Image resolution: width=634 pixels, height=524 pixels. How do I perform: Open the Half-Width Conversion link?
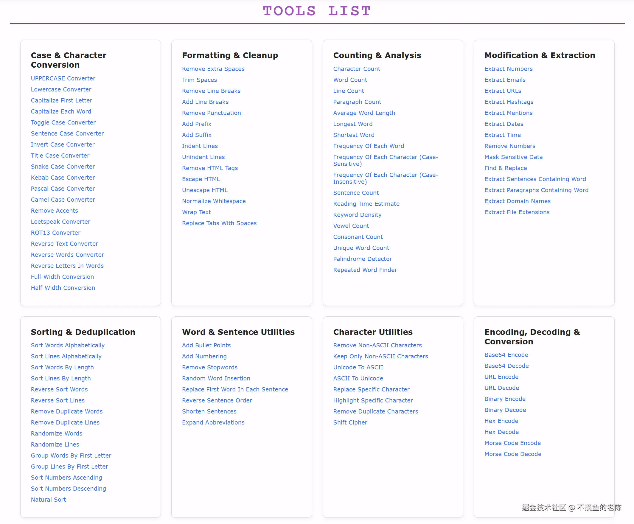63,288
